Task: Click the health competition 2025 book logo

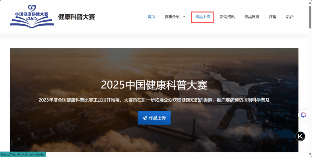Action: (x=32, y=17)
